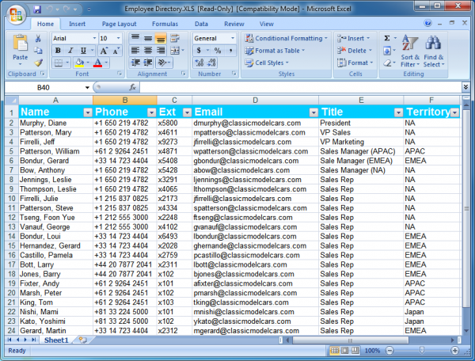Viewport: 475px width, 361px height.
Task: Cut selection with scissors icon
Action: click(38, 39)
